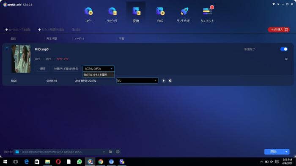Viewport: 296px width, 166px height.
Task: Click the volume speaker tray icon
Action: pyautogui.click(x=271, y=162)
